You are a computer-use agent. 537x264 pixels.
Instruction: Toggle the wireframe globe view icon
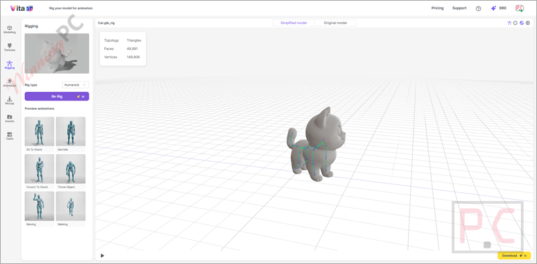pos(528,23)
